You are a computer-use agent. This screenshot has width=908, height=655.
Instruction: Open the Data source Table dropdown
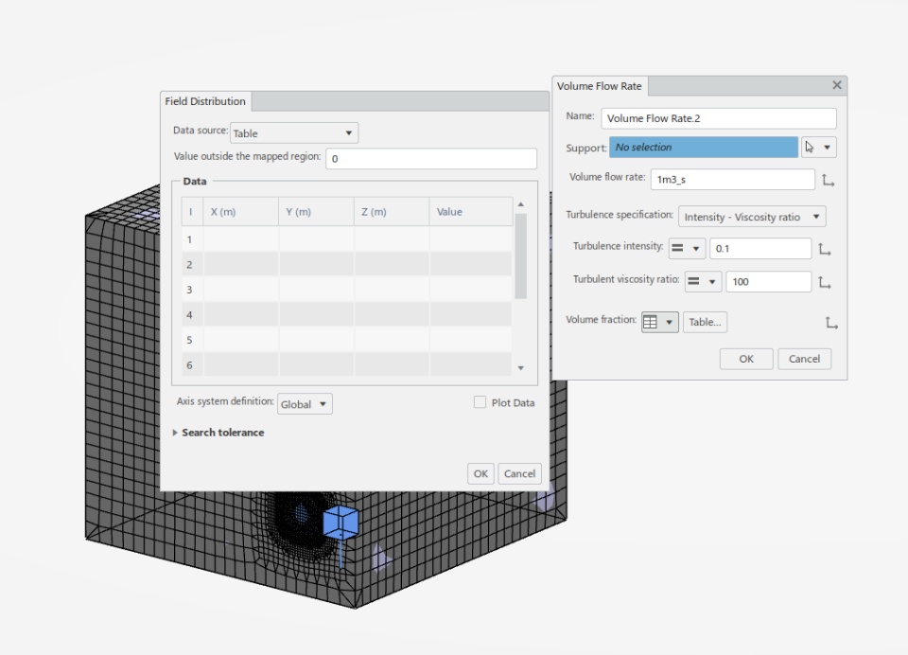tap(294, 133)
